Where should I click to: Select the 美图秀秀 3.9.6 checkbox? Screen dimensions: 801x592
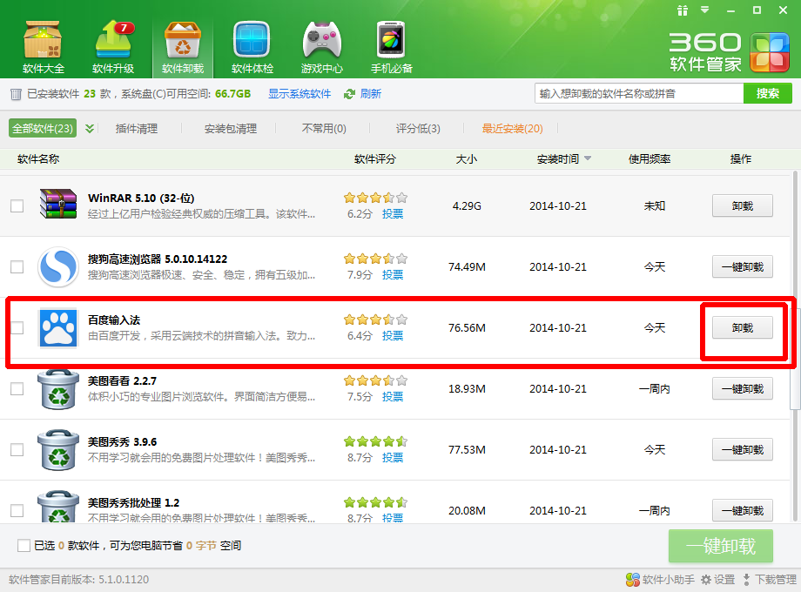pos(17,450)
